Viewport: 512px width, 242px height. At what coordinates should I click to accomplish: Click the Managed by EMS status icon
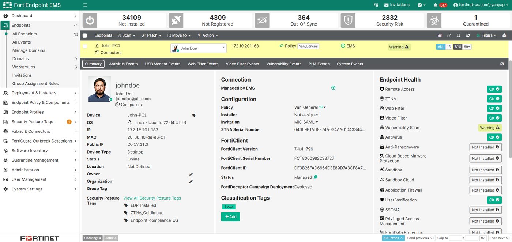click(333, 88)
